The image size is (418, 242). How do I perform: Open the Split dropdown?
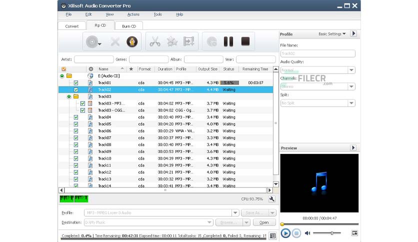[x=351, y=103]
